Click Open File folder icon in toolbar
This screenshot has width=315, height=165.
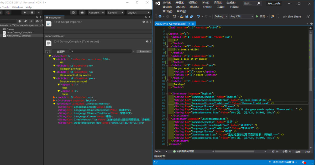point(182,16)
